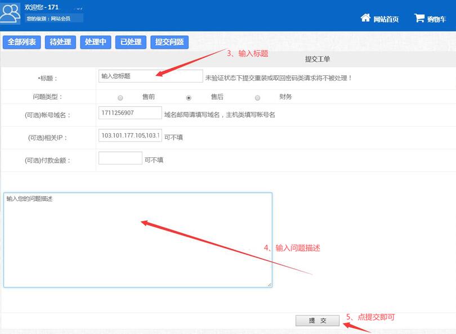The height and width of the screenshot is (334, 456).
Task: Choose the 财务 radio button
Action: [258, 97]
